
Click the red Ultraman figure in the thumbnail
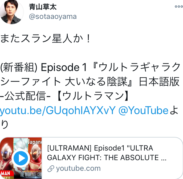[x=6, y=158]
